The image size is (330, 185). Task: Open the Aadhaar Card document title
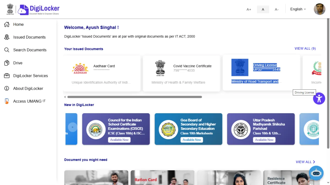(104, 66)
